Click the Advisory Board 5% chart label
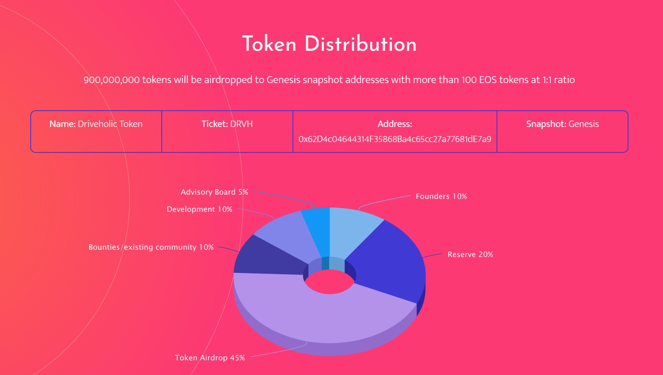The height and width of the screenshot is (375, 663). [214, 192]
